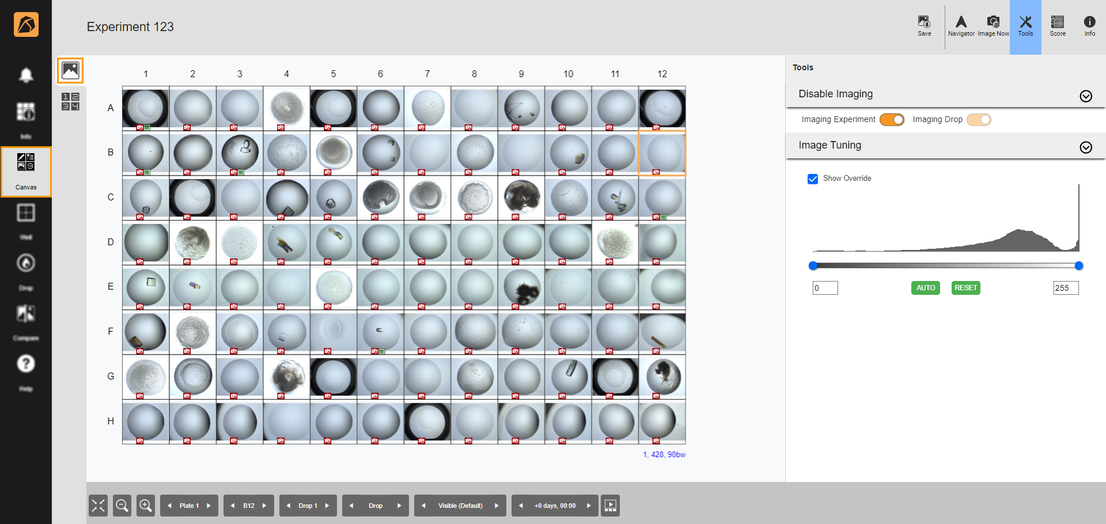
Task: Select well A1 thumbnail
Action: point(146,108)
